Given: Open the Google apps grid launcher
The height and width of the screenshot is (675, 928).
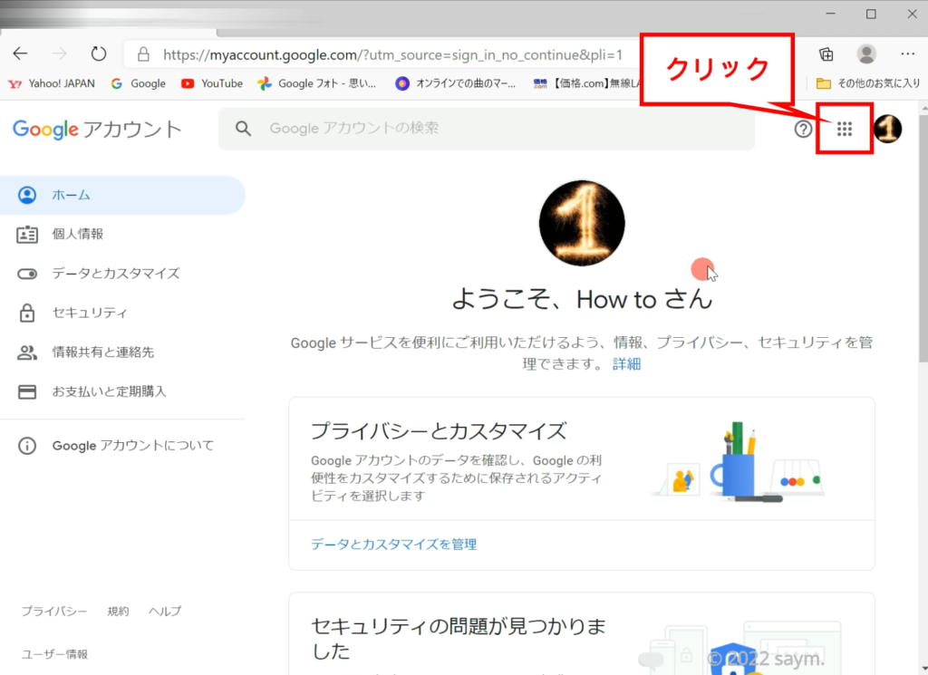Looking at the screenshot, I should [845, 130].
